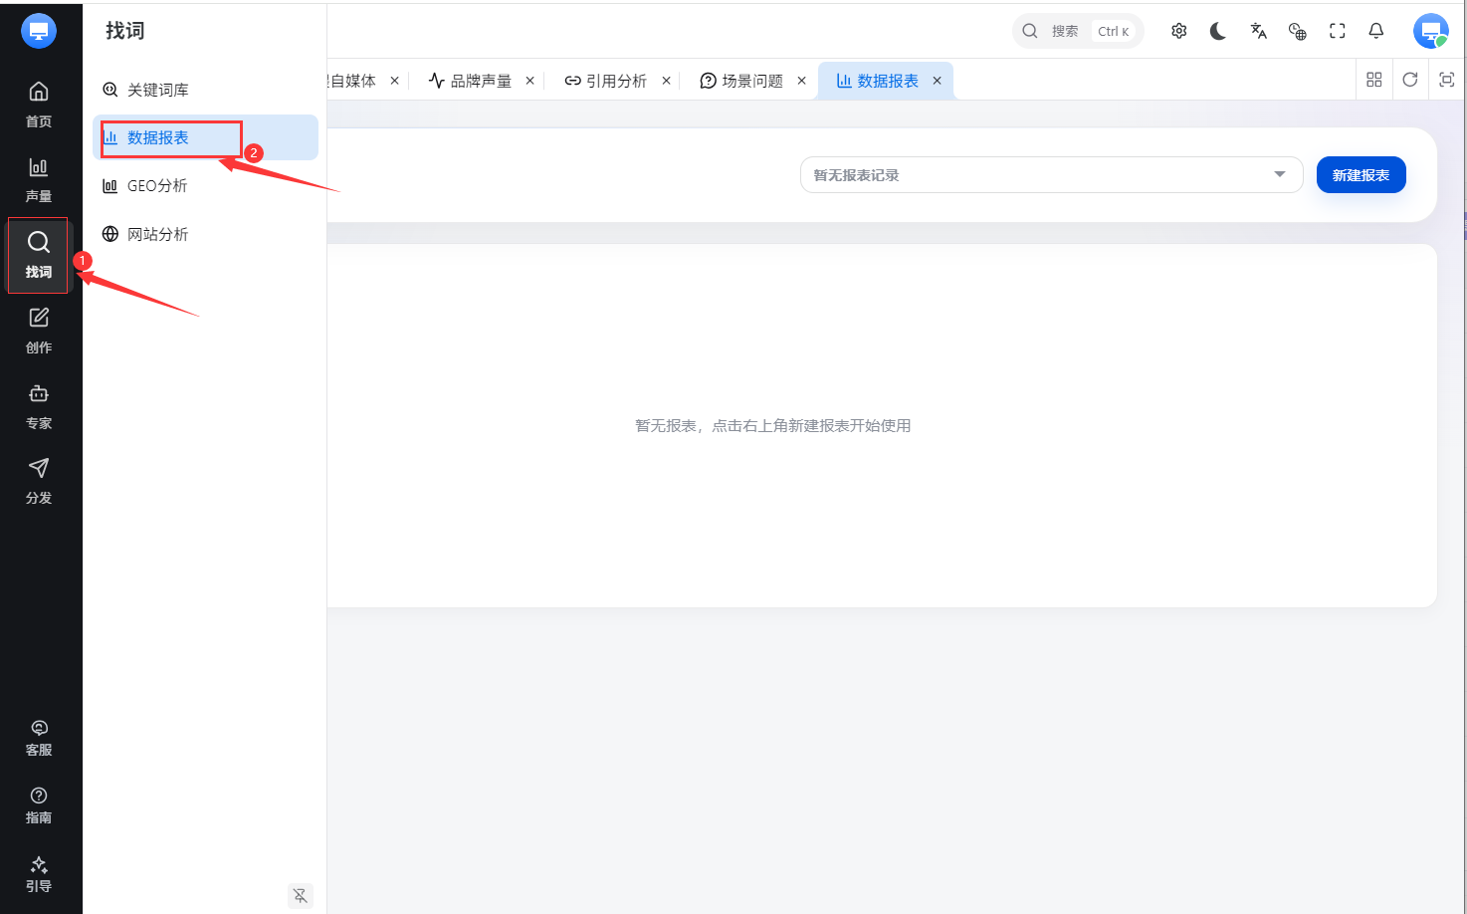Image resolution: width=1467 pixels, height=914 pixels.
Task: Open the 分发 paper-plane sidebar icon
Action: 39,481
